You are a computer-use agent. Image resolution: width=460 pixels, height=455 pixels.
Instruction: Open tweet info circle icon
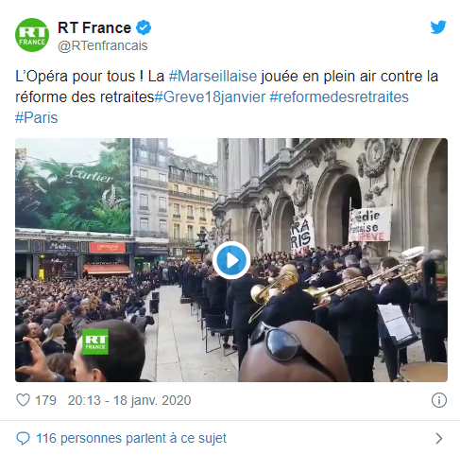[439, 400]
